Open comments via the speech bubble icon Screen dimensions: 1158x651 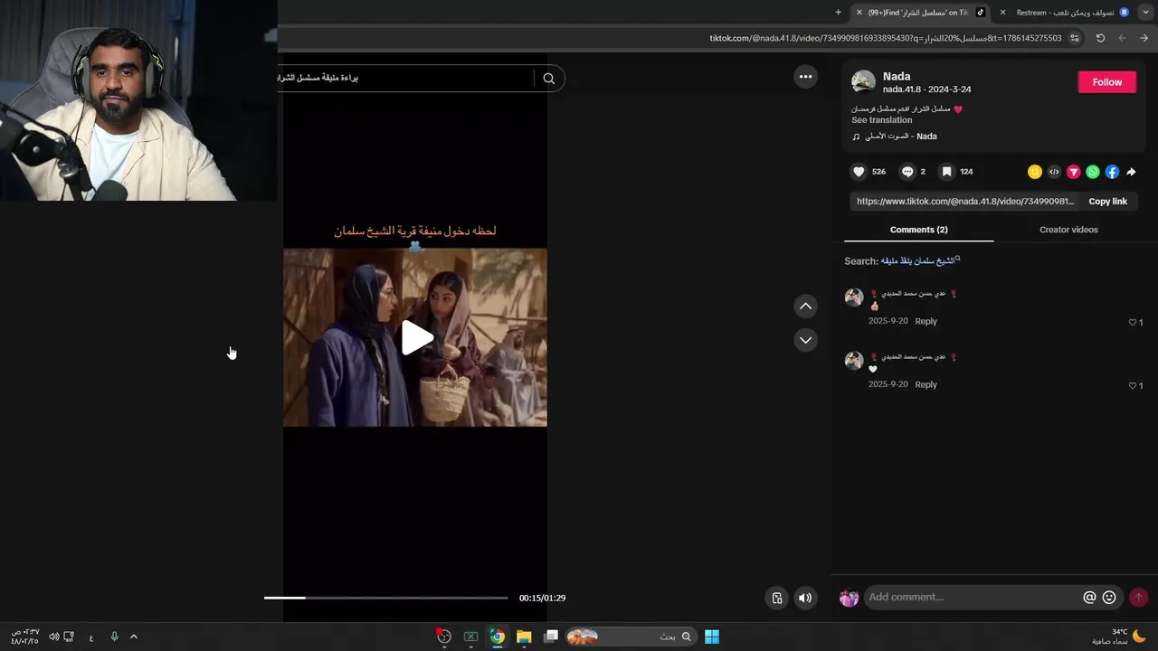tap(907, 172)
